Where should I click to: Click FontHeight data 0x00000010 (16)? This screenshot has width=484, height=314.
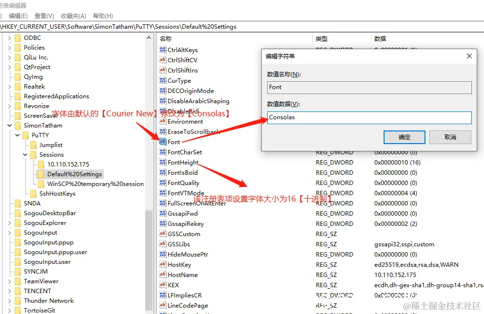[397, 162]
